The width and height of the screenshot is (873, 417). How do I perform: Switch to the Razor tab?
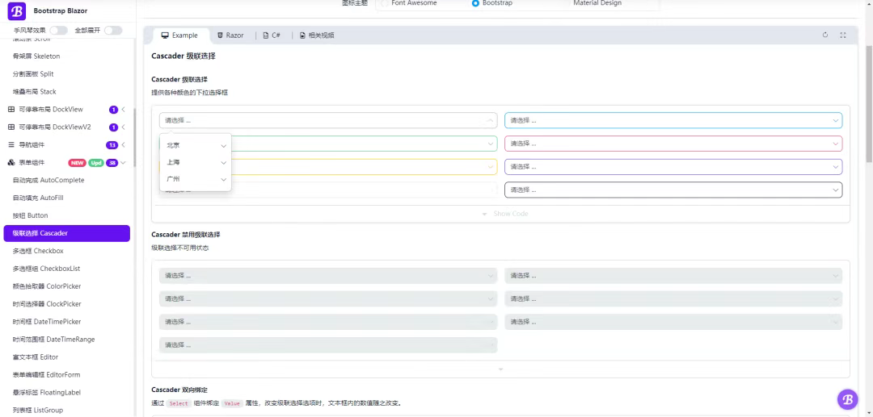click(x=230, y=35)
